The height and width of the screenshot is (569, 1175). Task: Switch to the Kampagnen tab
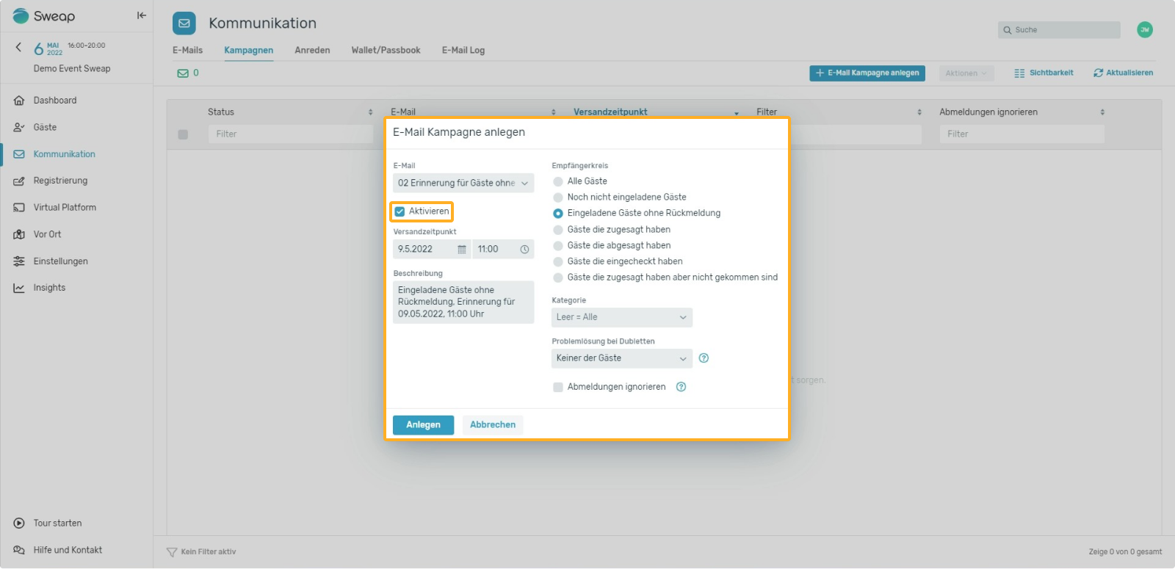click(248, 50)
